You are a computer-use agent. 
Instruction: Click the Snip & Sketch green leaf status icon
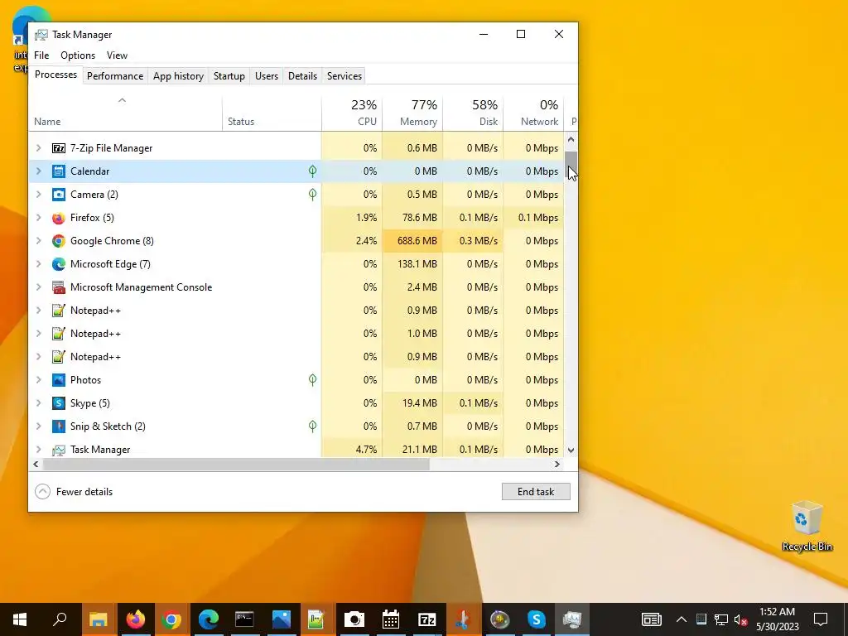coord(312,426)
